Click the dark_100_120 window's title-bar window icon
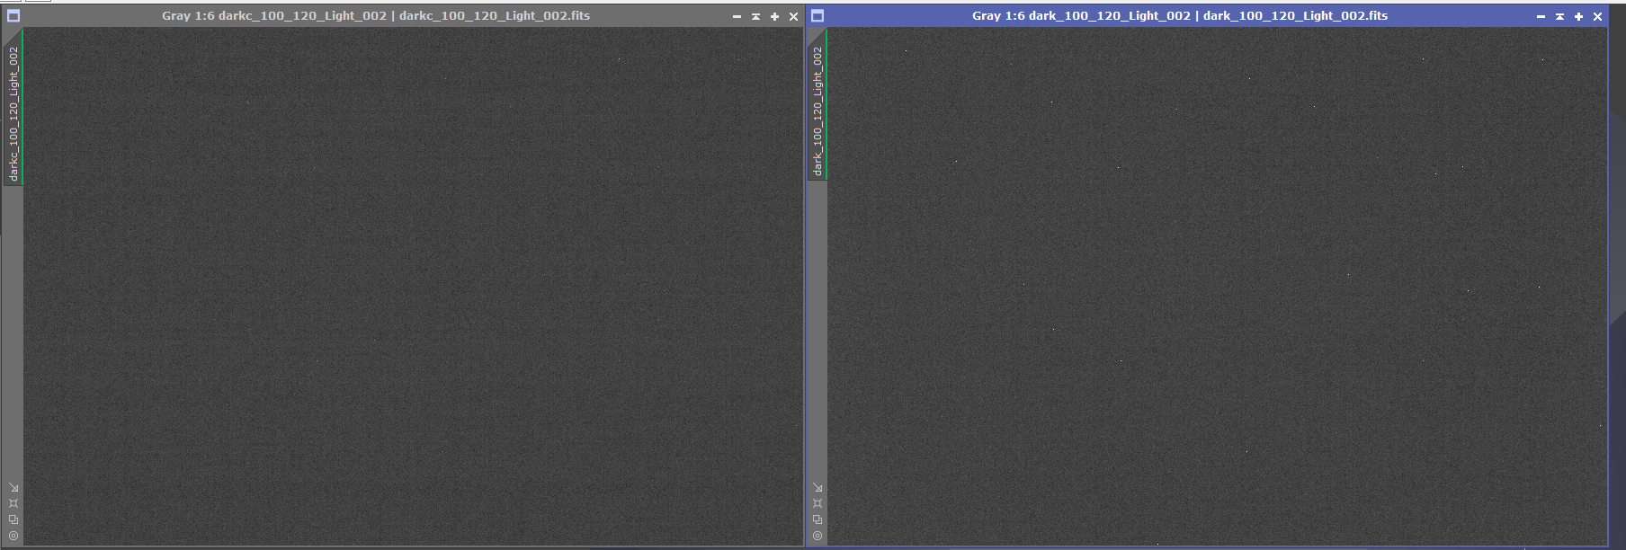Screen dimensions: 1626x550 [x=817, y=15]
